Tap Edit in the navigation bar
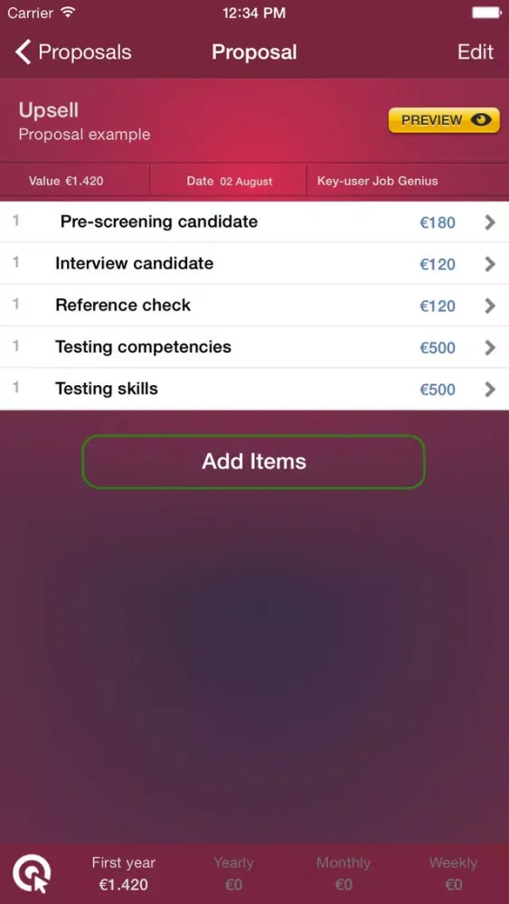The height and width of the screenshot is (904, 509). (476, 52)
